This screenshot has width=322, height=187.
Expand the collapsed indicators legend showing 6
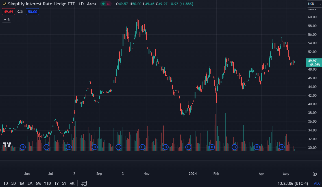pyautogui.click(x=6, y=20)
